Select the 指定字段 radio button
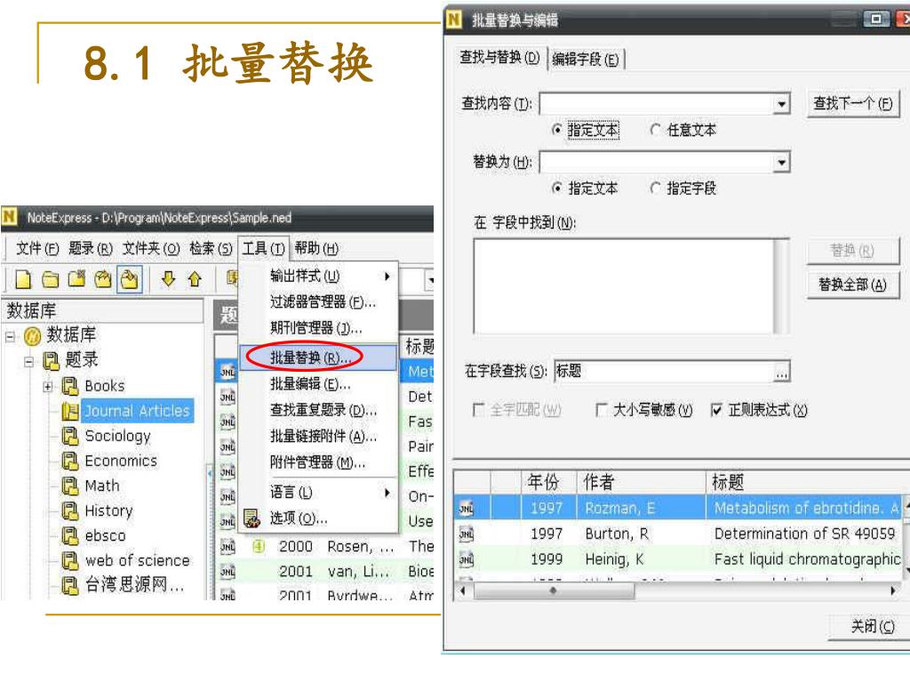The image size is (910, 683). (655, 188)
